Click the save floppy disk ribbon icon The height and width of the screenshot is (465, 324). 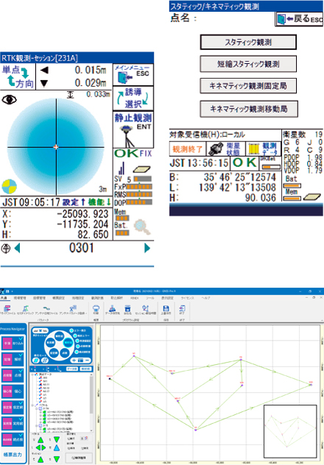[166, 310]
